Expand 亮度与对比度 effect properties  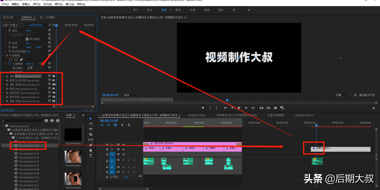click(x=3, y=80)
